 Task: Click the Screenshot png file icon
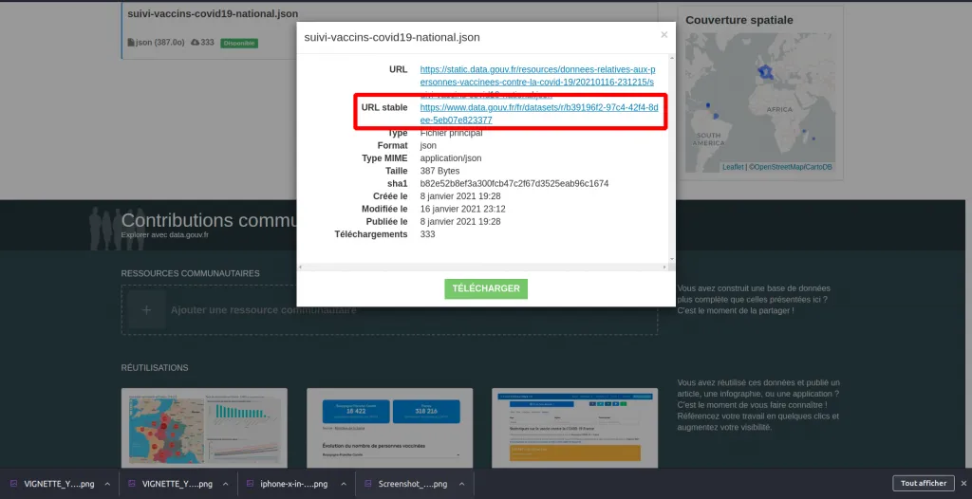(370, 484)
